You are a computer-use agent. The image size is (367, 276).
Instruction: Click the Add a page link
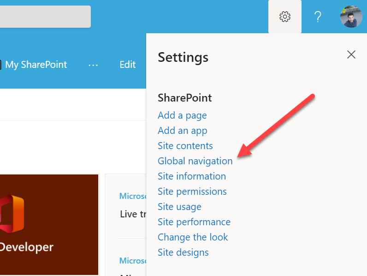coord(182,115)
